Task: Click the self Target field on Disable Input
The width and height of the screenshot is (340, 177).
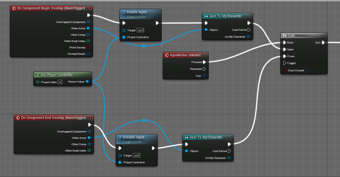Action: [x=136, y=155]
